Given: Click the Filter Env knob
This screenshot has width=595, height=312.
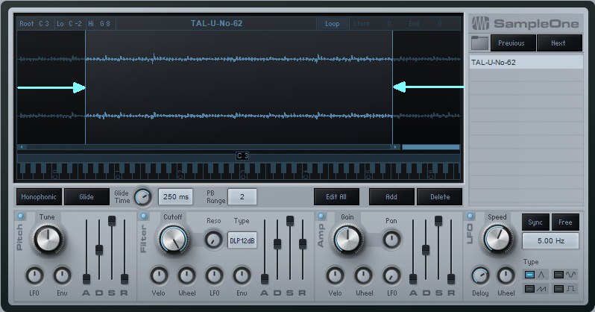Looking at the screenshot, I should (242, 275).
